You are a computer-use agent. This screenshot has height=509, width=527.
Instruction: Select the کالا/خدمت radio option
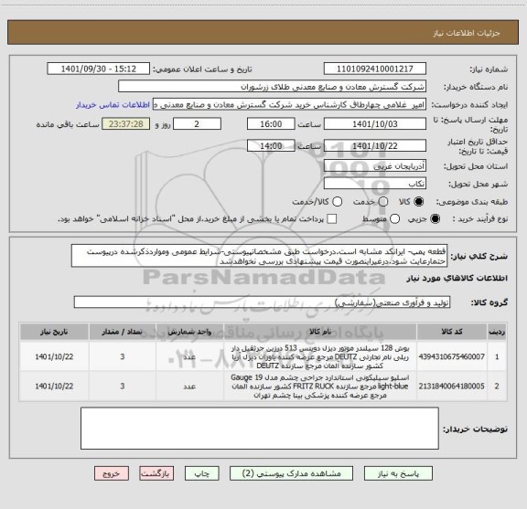coord(337,202)
